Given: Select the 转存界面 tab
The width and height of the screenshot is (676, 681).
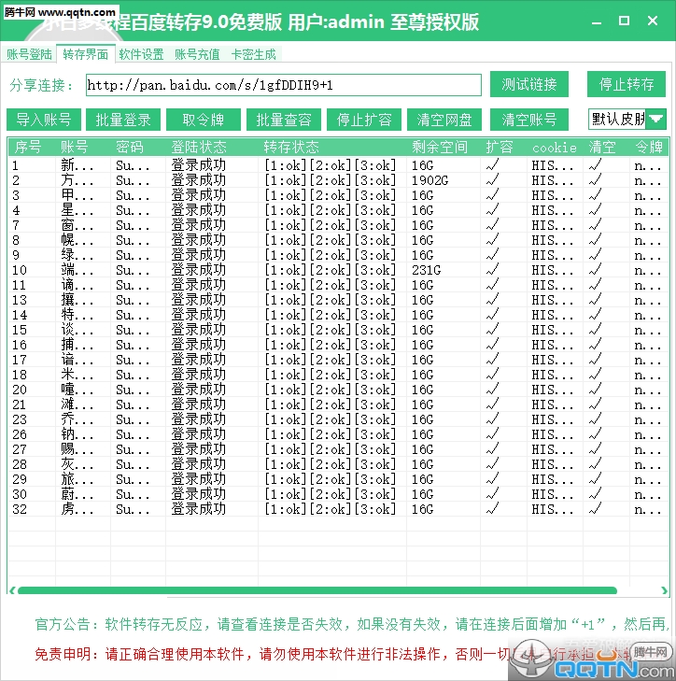Looking at the screenshot, I should [86, 54].
